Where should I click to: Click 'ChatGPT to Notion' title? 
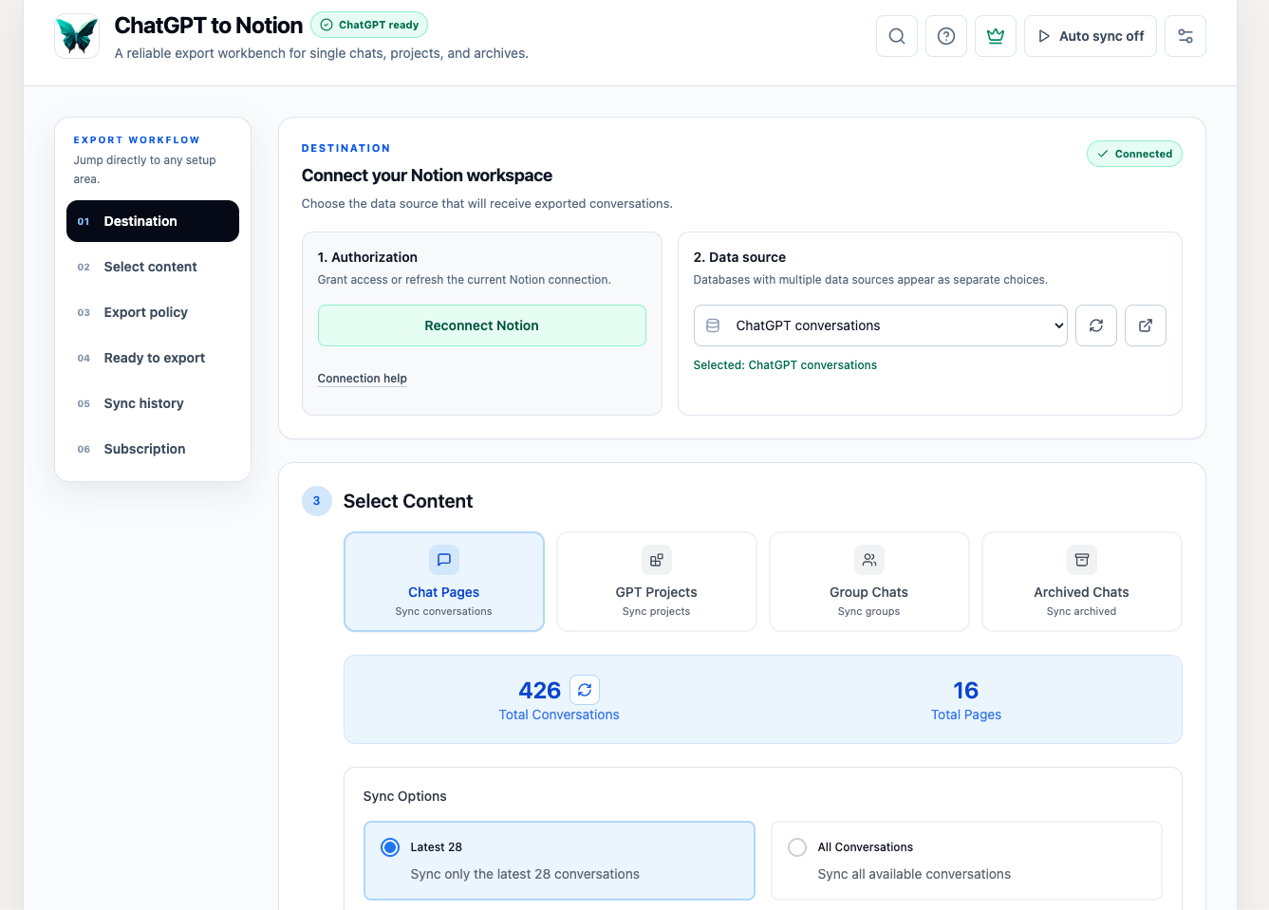[x=209, y=26]
